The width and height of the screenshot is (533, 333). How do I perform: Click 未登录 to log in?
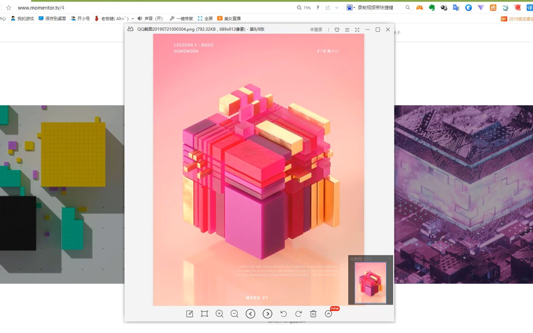click(316, 29)
